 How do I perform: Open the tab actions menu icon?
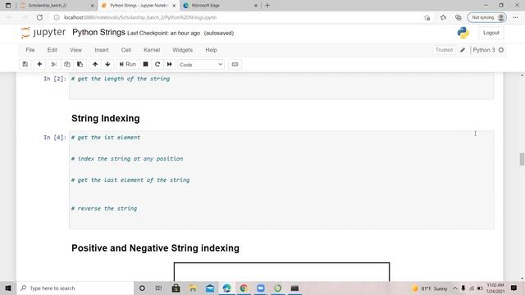coord(8,6)
